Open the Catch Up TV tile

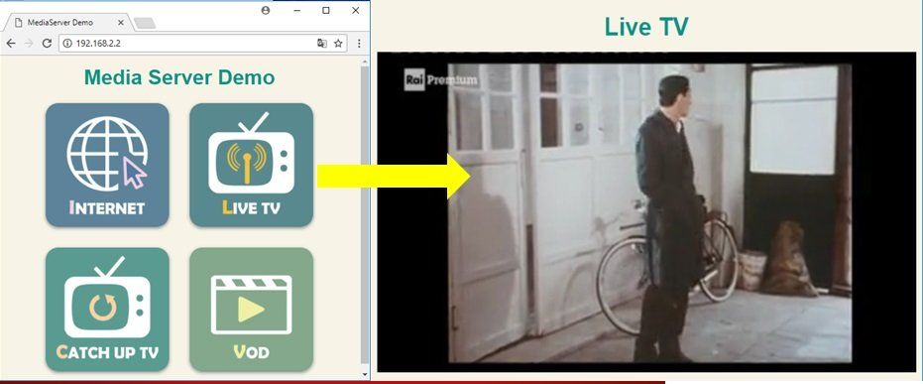click(x=107, y=310)
